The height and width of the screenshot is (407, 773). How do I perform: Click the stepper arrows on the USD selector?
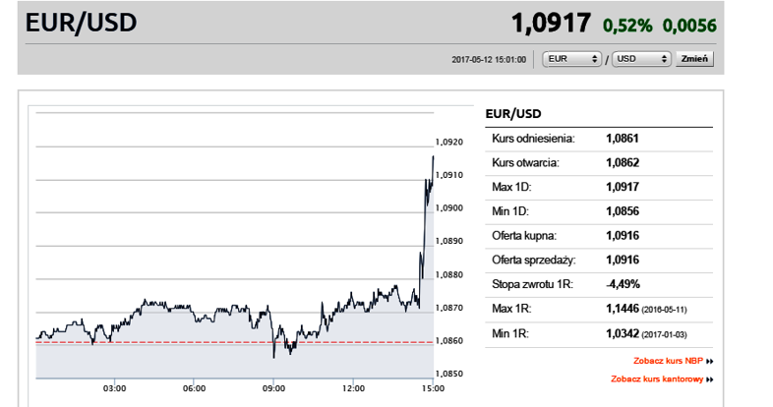[664, 59]
